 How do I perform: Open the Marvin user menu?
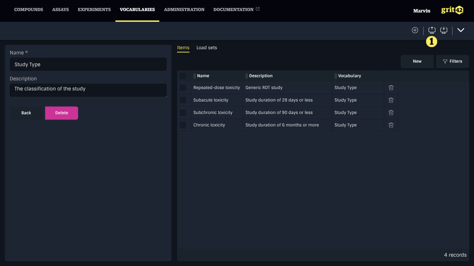coord(422,11)
